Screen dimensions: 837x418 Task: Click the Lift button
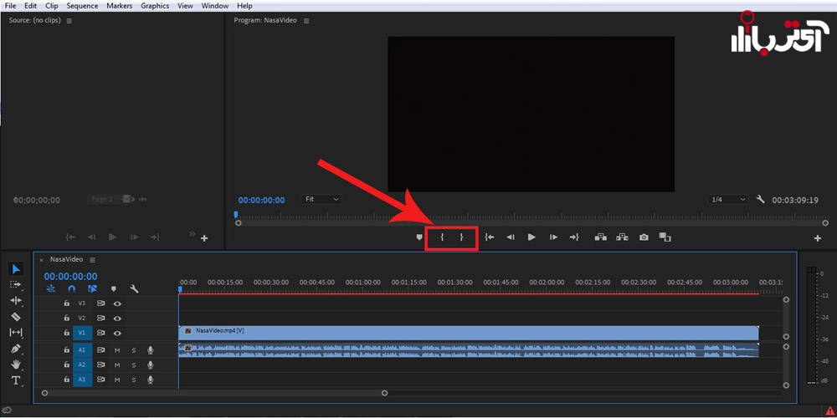coord(600,237)
